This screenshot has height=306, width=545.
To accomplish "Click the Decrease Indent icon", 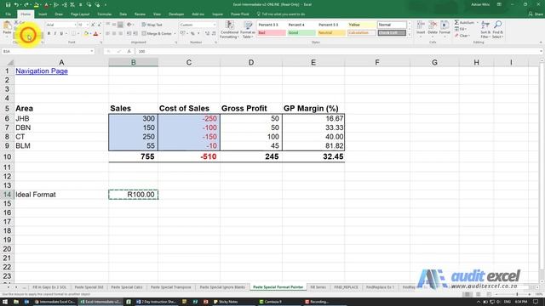I will 129,34.
